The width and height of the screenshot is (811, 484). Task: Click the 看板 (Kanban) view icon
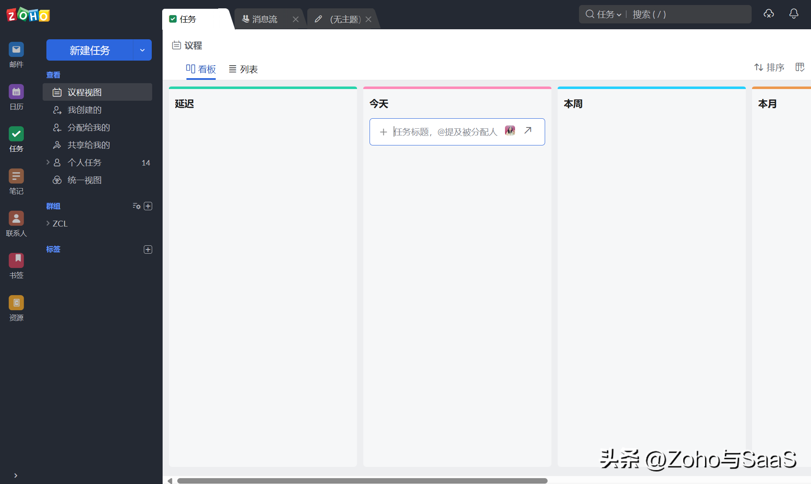201,69
